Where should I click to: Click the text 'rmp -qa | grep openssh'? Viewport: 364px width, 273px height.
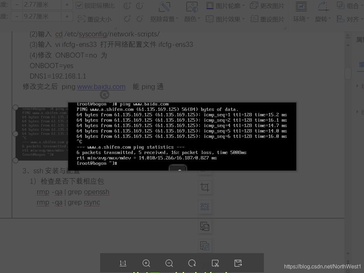tap(73, 192)
